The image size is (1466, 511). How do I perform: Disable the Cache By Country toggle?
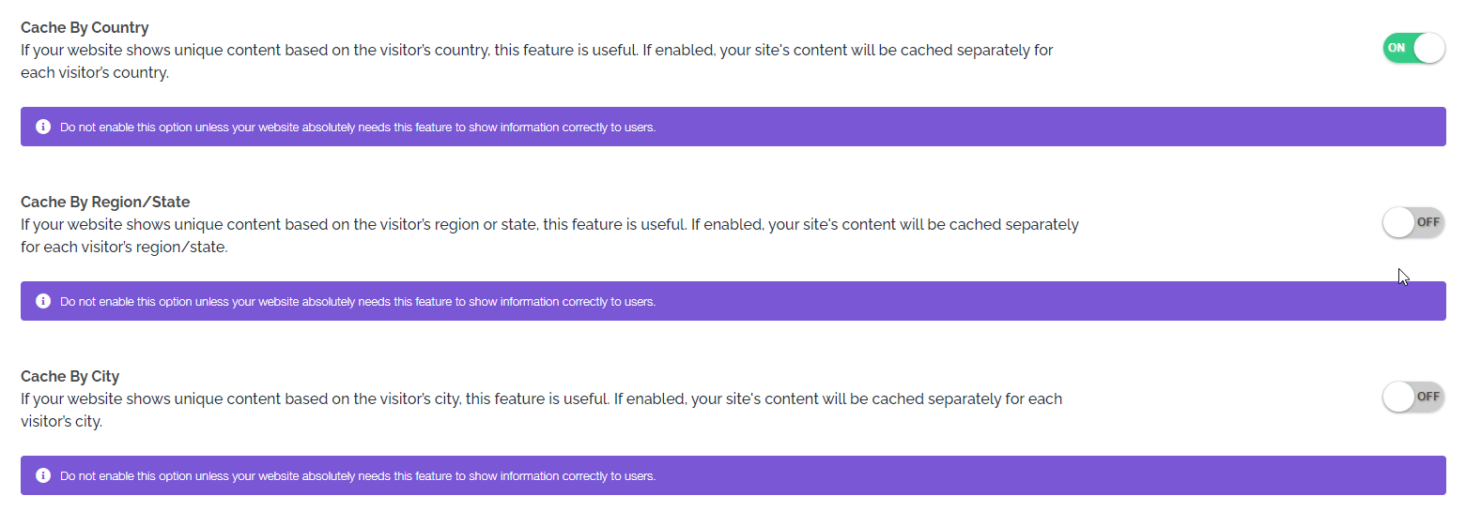click(x=1413, y=48)
